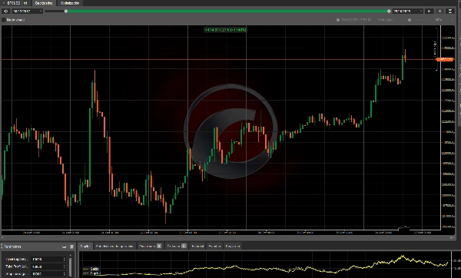Click the stepper arrows of the third parameter
Screen dimensions: 461x278
[64, 274]
